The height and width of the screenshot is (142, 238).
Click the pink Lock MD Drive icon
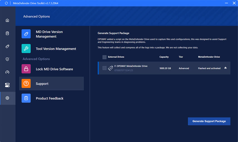coord(26,69)
